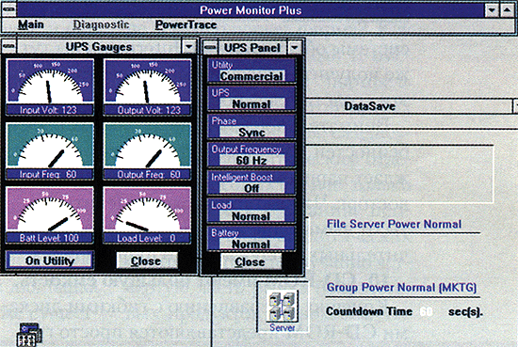Open Power Monitor Plus system menu box
This screenshot has height=347, width=518.
(x=8, y=10)
